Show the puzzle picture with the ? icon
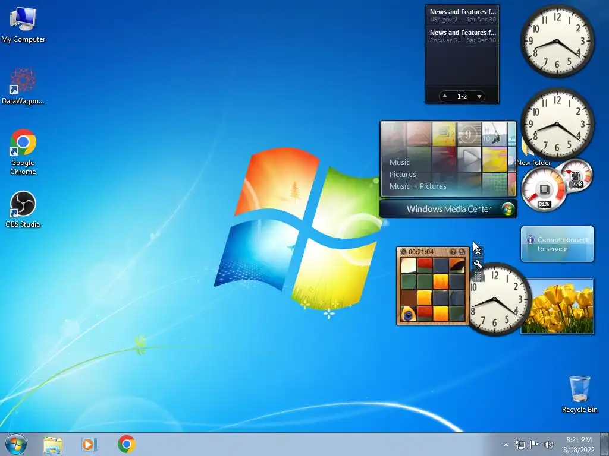The image size is (609, 456). (453, 252)
